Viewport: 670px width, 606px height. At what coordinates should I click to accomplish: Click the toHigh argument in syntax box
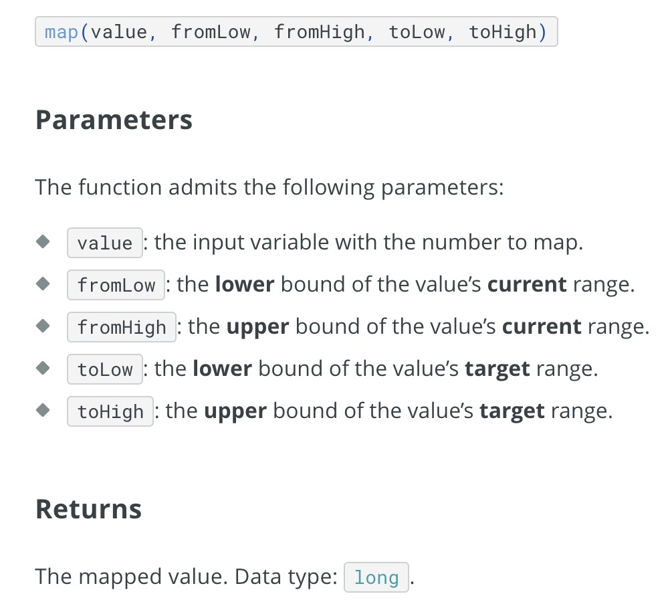pyautogui.click(x=503, y=33)
